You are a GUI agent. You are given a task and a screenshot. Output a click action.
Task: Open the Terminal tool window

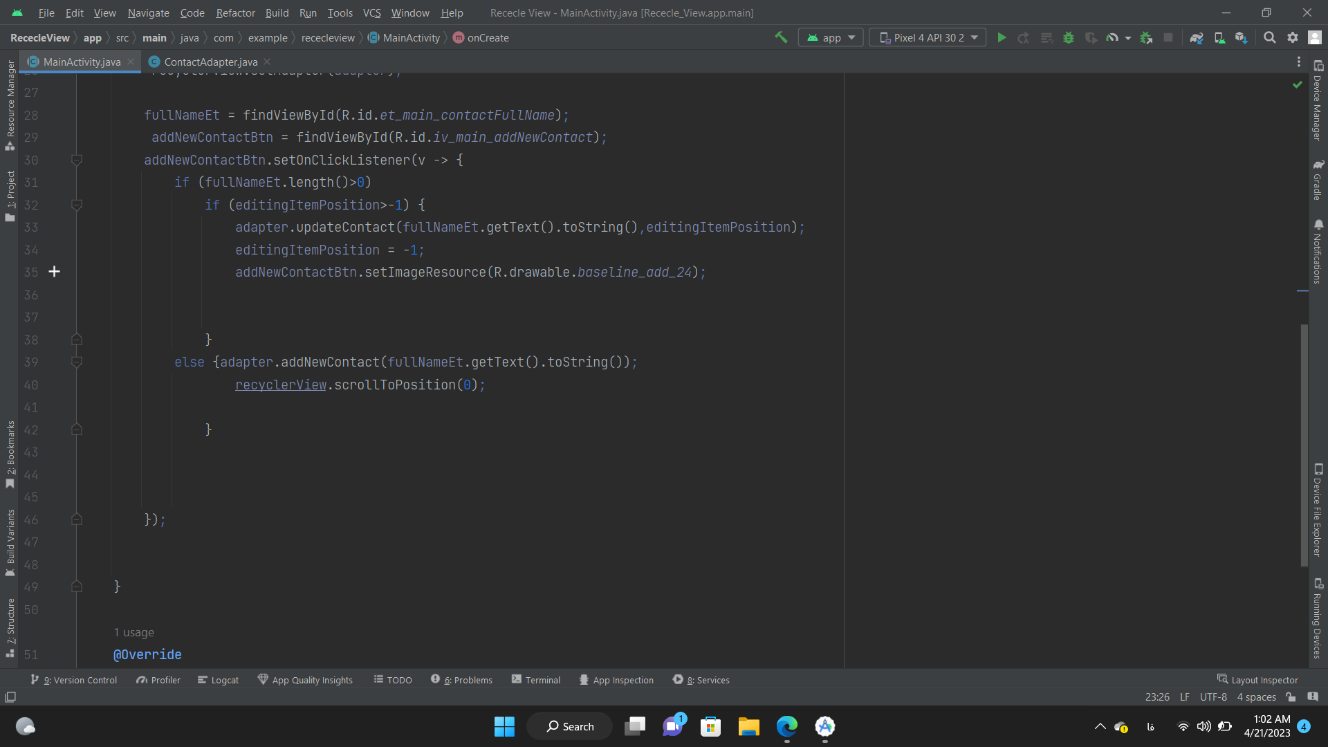pyautogui.click(x=536, y=680)
